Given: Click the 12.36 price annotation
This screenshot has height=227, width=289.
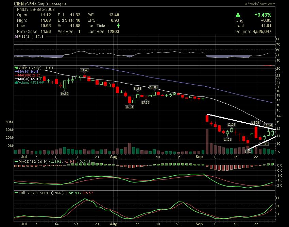Looking at the screenshot, I should (256, 123).
